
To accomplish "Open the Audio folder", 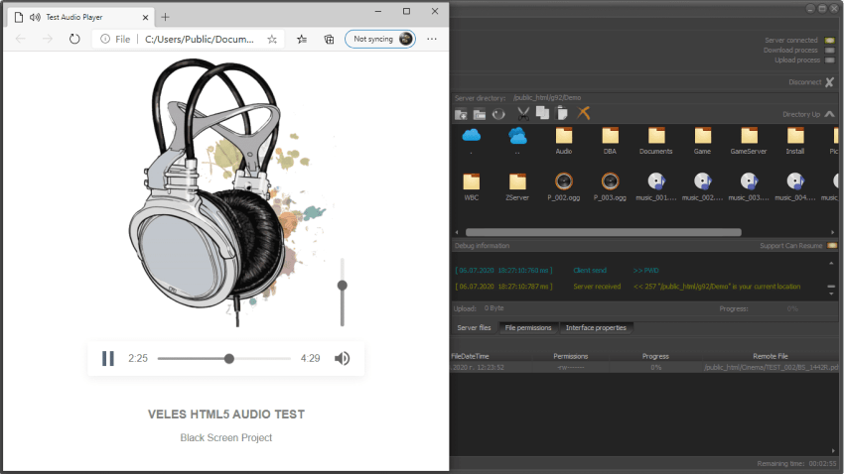I will (564, 141).
